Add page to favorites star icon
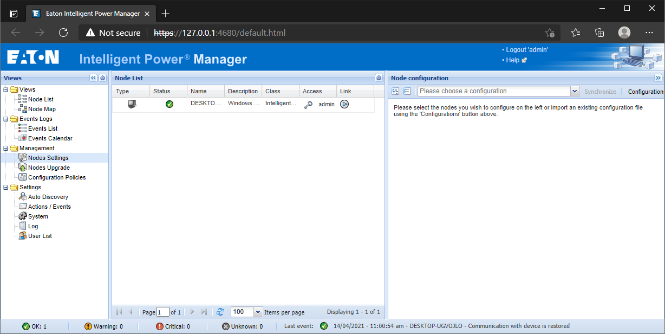The image size is (665, 334). [550, 33]
